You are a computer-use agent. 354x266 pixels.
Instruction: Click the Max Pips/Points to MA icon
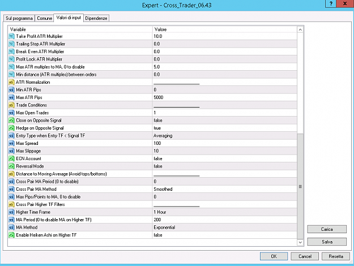(11, 197)
